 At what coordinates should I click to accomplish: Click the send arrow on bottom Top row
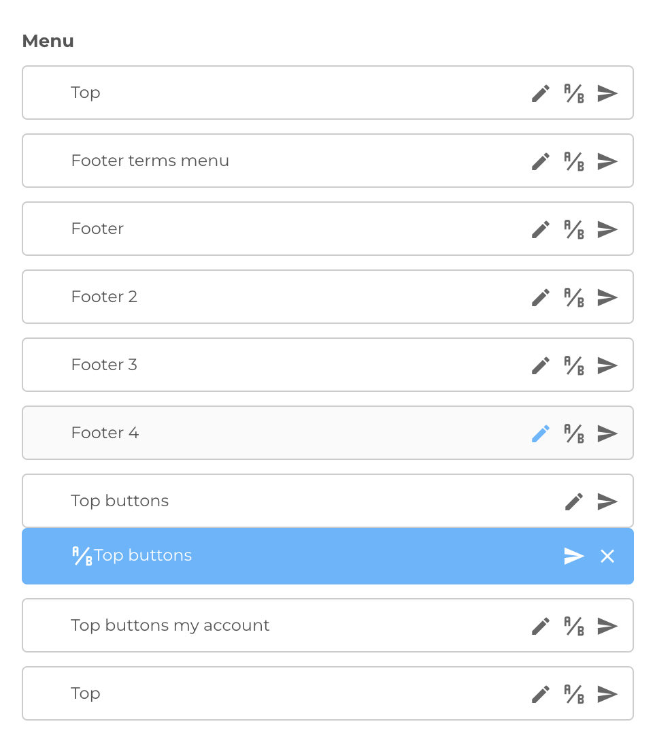point(607,693)
